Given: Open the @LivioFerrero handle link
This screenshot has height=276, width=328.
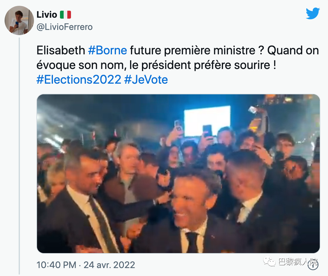Looking at the screenshot, I should pyautogui.click(x=64, y=27).
